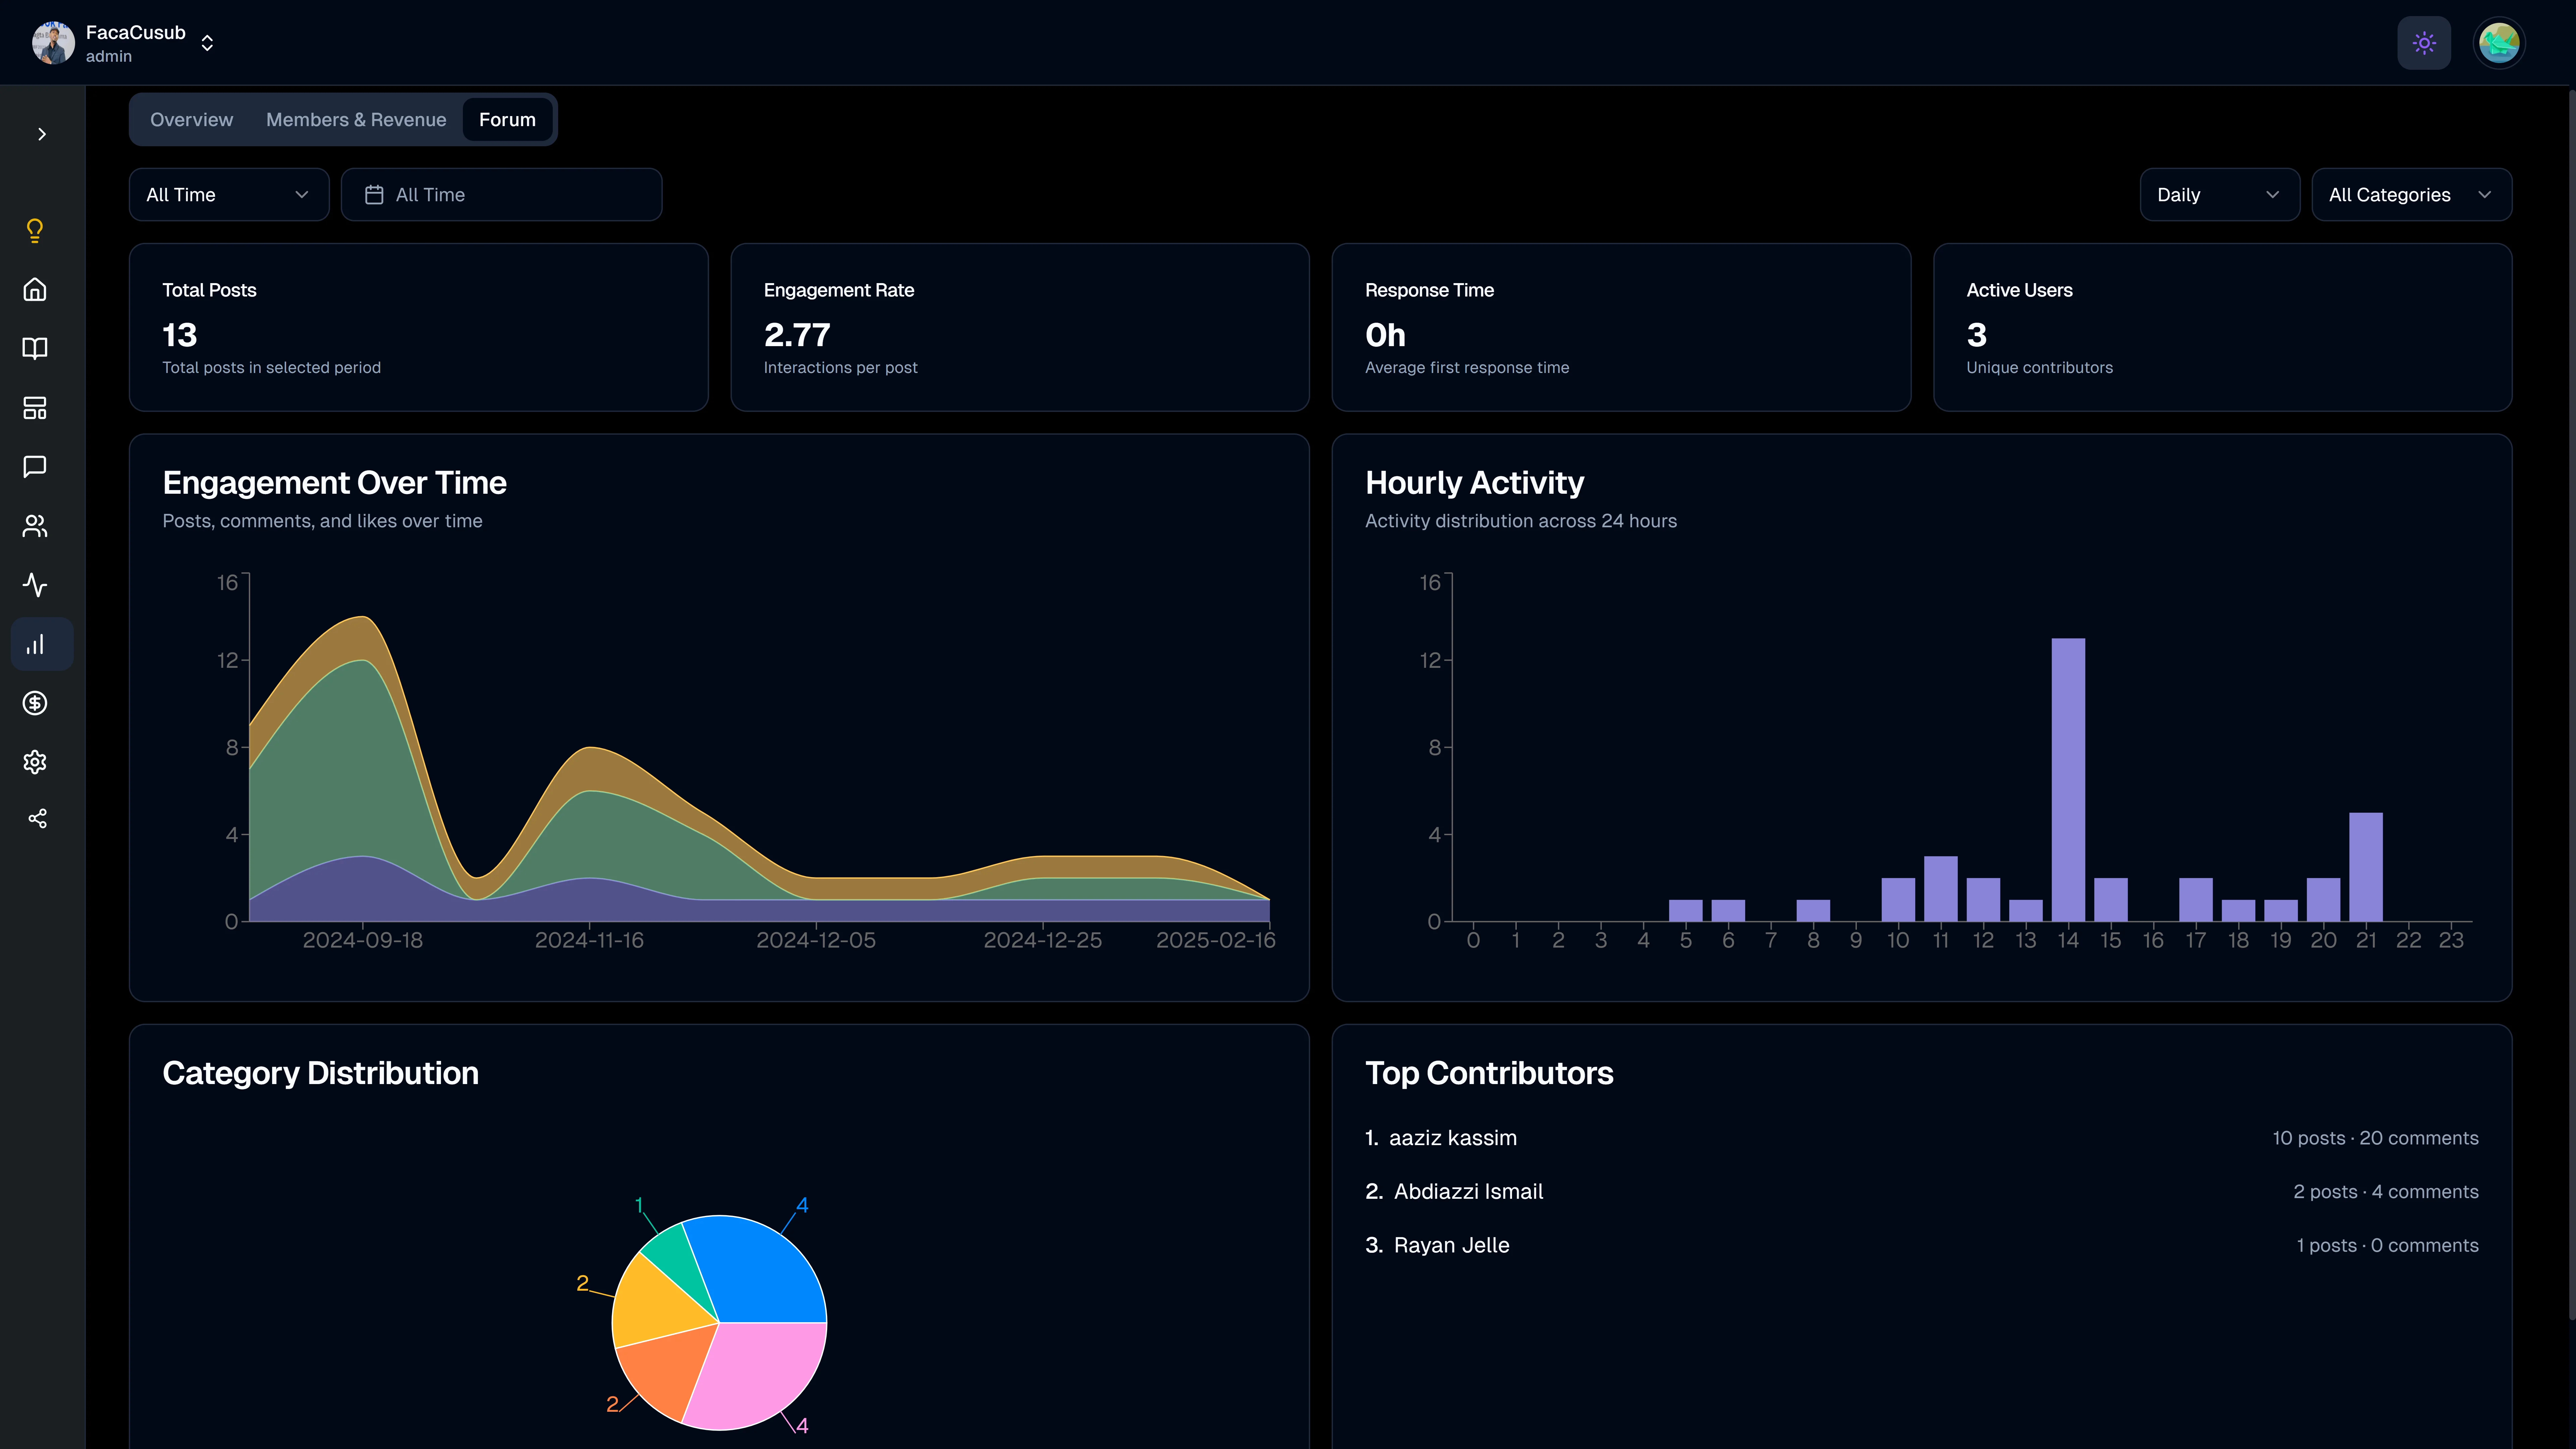Image resolution: width=2576 pixels, height=1449 pixels.
Task: Open the activity pulse icon in sidebar
Action: 35,585
